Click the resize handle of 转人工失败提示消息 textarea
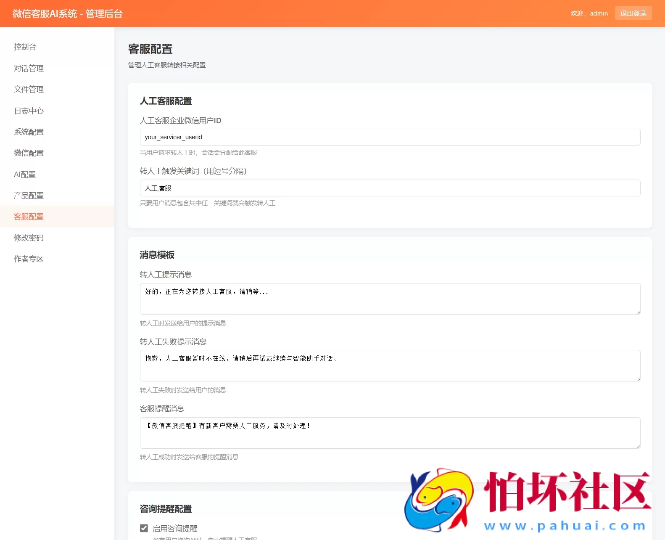This screenshot has width=665, height=540. point(638,379)
